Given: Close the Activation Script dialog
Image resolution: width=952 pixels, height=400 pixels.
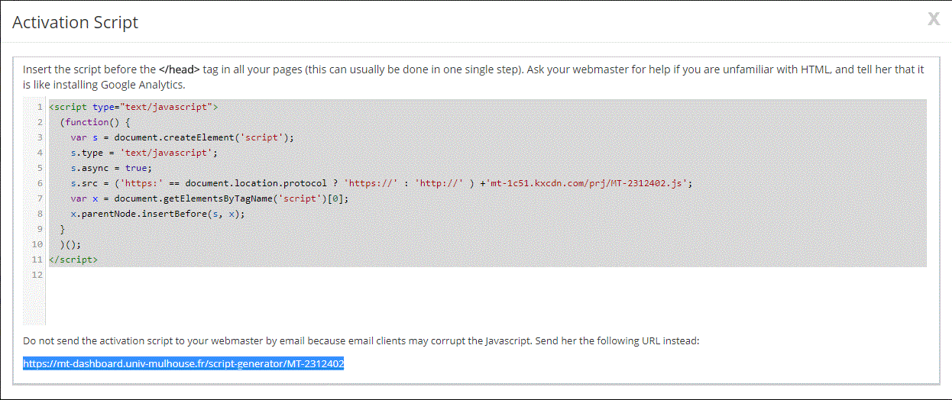Looking at the screenshot, I should pyautogui.click(x=934, y=19).
